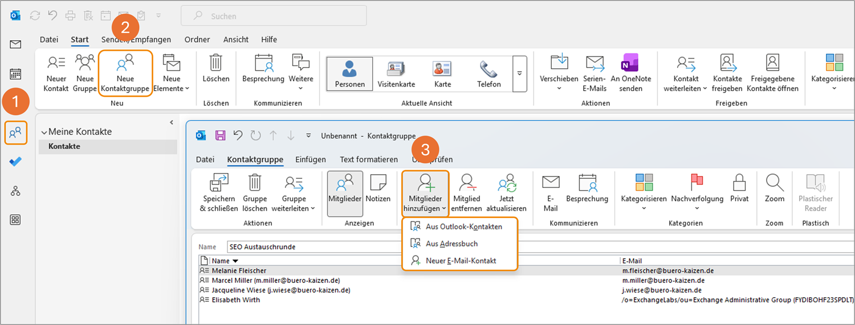Open More apps grid icon in the sidebar
The height and width of the screenshot is (325, 855).
(15, 220)
